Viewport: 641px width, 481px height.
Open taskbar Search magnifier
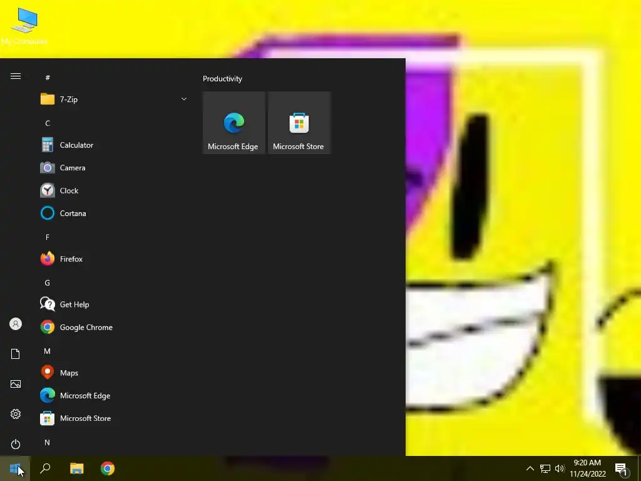click(x=45, y=468)
